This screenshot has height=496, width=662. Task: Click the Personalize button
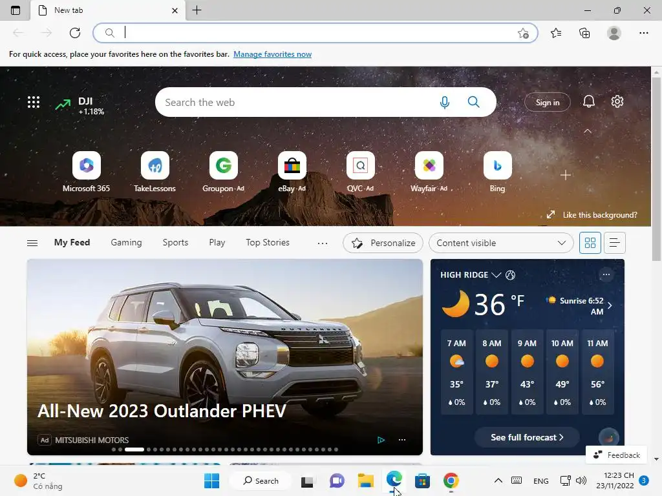click(x=383, y=243)
